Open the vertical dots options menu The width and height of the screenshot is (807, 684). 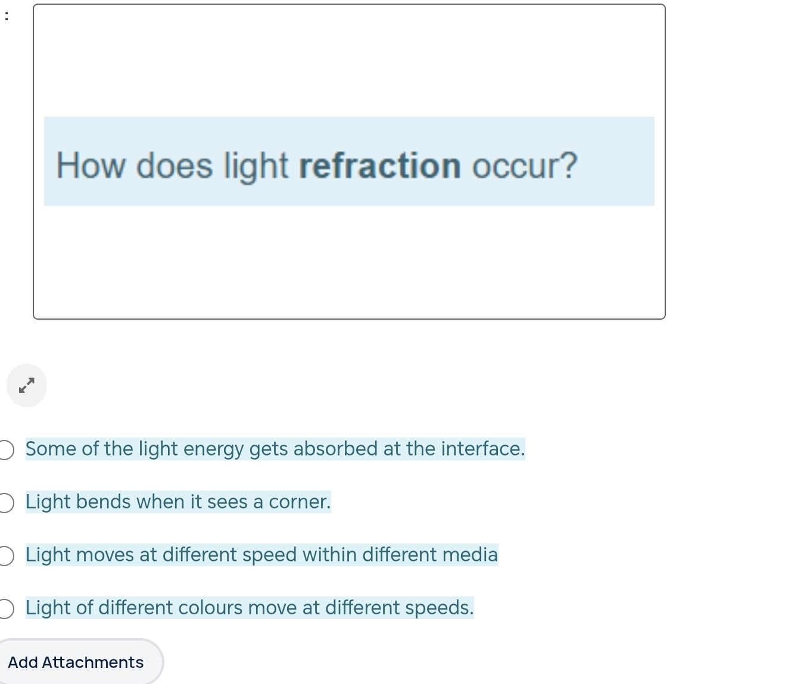tap(7, 16)
